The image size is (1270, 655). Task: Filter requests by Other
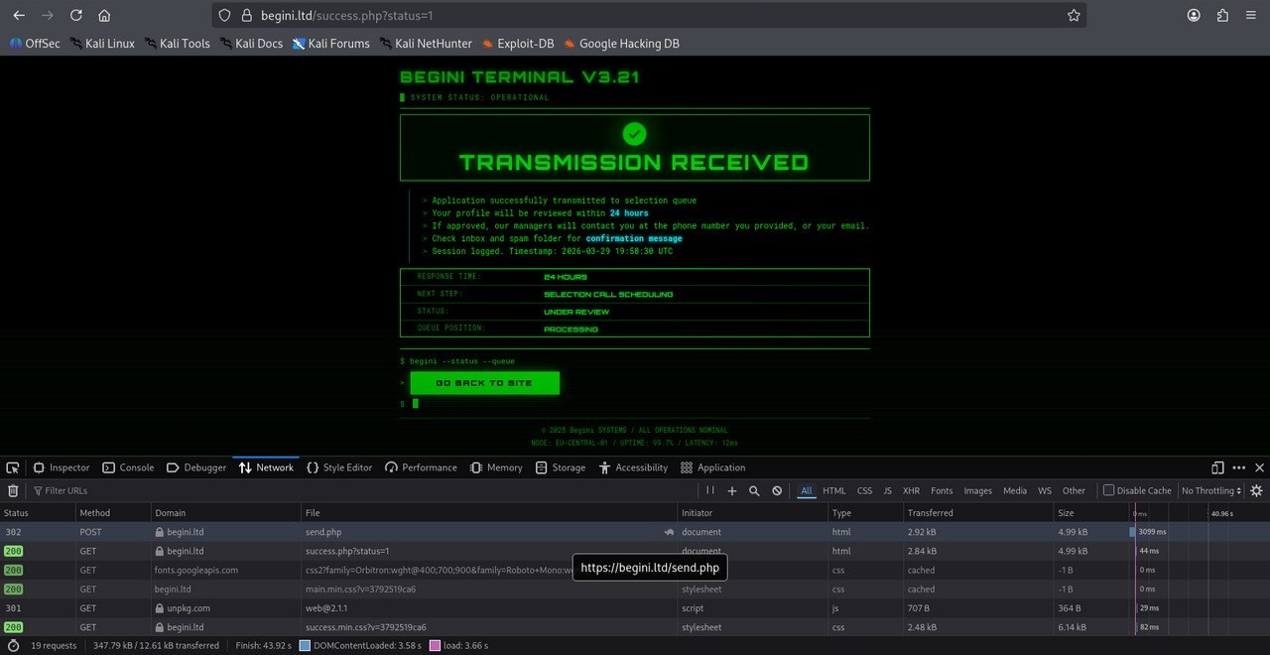(1074, 490)
